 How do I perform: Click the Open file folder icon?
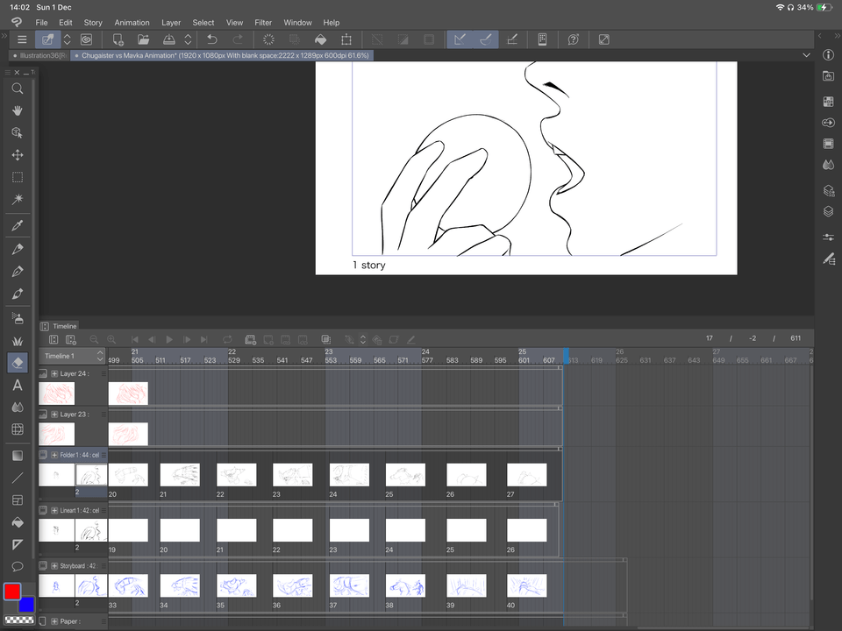click(143, 39)
